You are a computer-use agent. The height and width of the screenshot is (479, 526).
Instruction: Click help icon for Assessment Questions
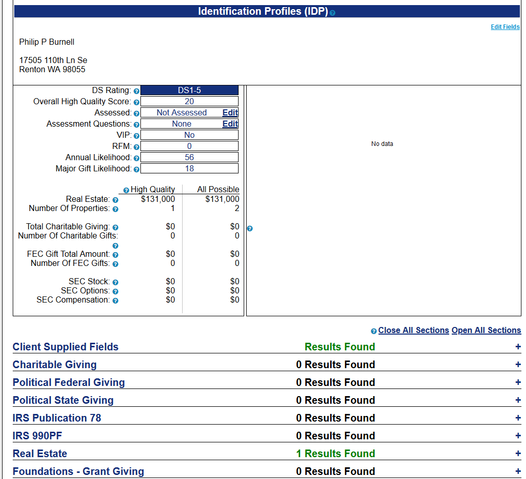click(136, 125)
